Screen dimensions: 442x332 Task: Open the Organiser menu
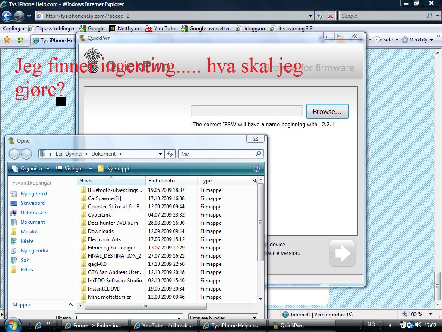[31, 169]
